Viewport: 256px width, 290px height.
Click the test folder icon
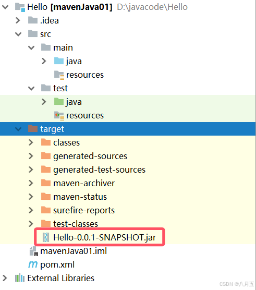point(46,88)
